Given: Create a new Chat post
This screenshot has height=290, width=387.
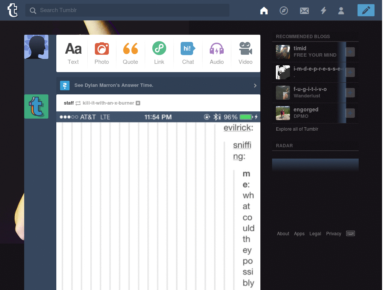Looking at the screenshot, I should [188, 53].
